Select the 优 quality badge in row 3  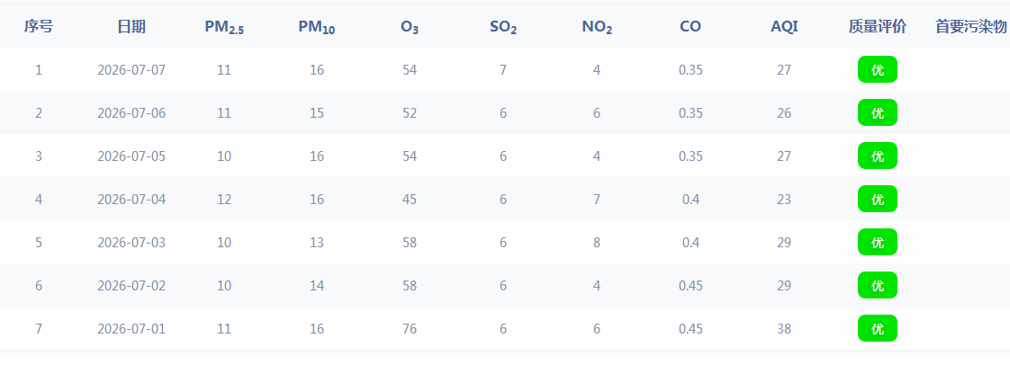[x=878, y=156]
